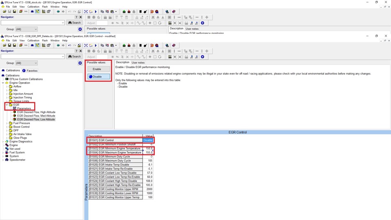Select Enable in Possible values

tap(99, 69)
